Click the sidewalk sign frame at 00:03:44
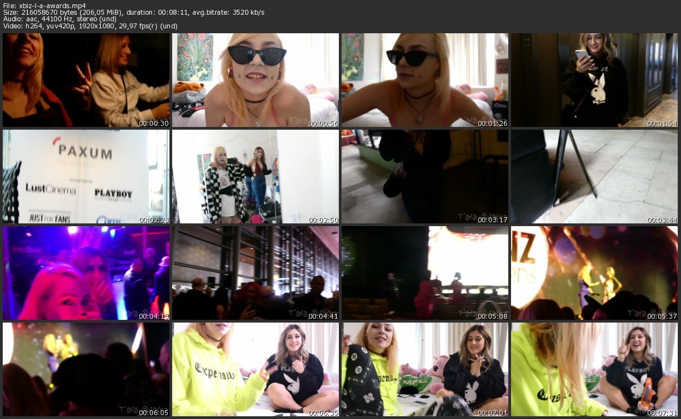681x419 pixels. click(x=594, y=177)
